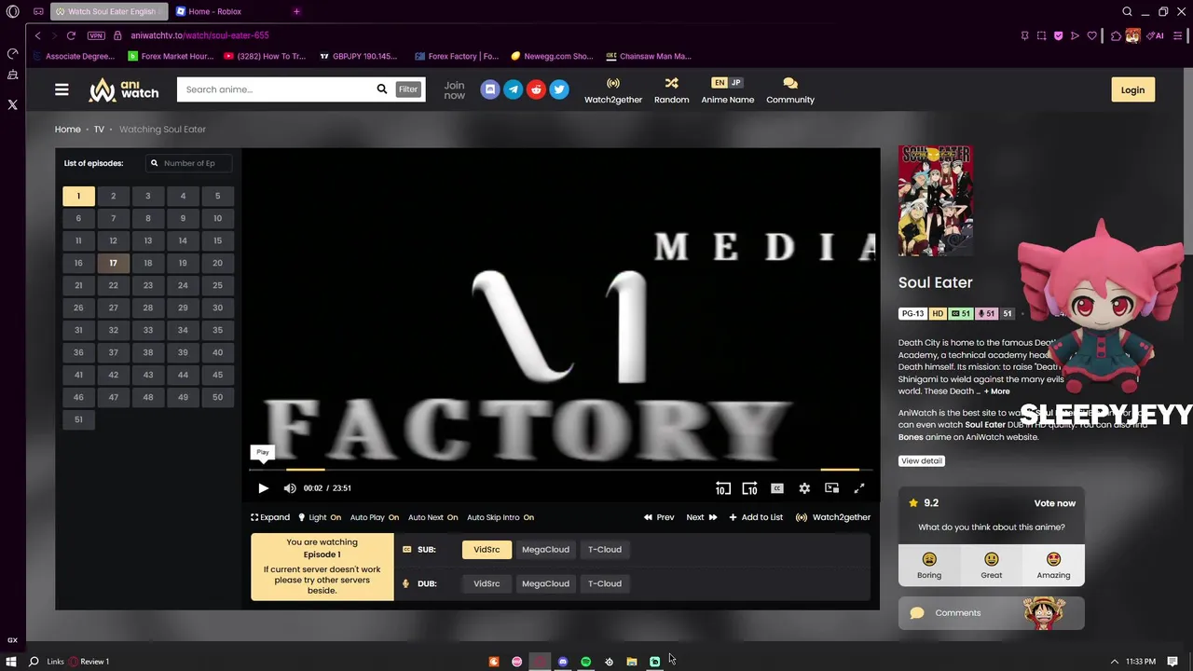1193x671 pixels.
Task: Enable picture-in-picture mode
Action: [x=831, y=488]
